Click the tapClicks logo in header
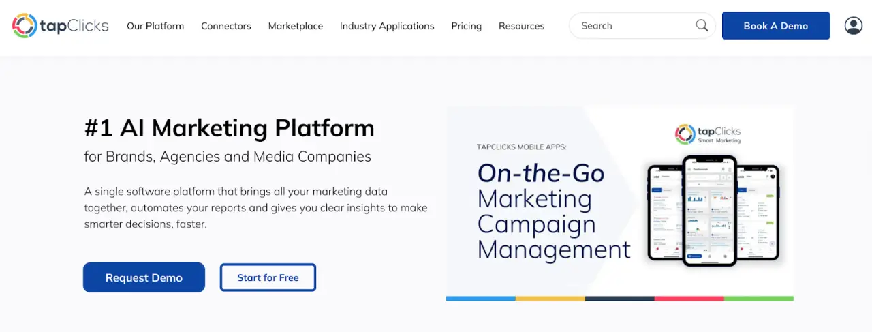The image size is (872, 332). click(60, 26)
